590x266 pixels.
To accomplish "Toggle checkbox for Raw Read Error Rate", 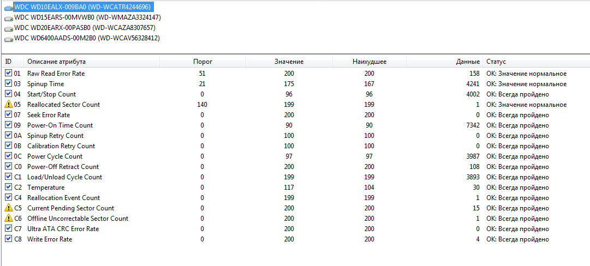I will (x=8, y=73).
